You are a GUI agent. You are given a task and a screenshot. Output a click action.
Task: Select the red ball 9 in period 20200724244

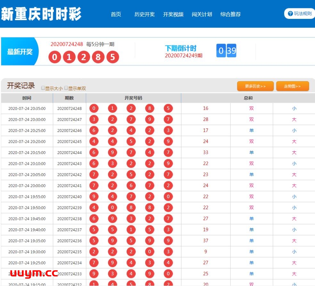point(112,152)
